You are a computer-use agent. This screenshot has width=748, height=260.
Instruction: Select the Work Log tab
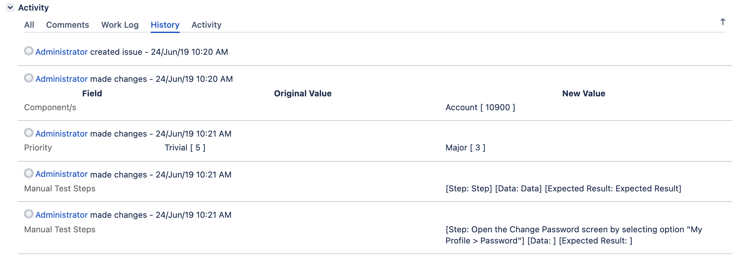pos(120,25)
